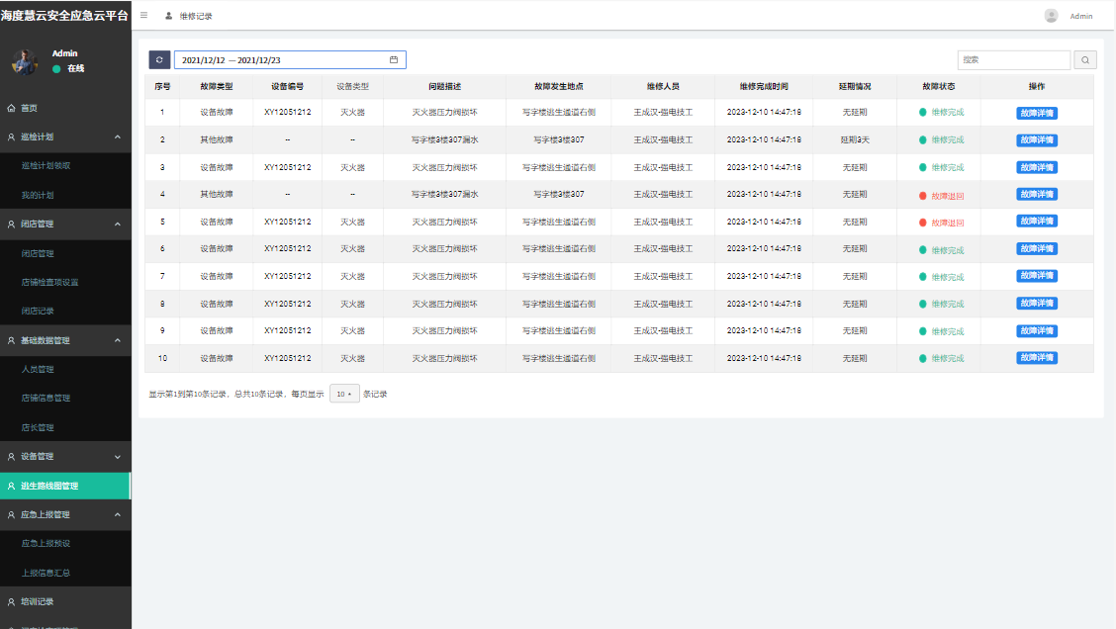Open 故障详情 for row 4 故障退回
Image resolution: width=1116 pixels, height=629 pixels.
coord(1036,195)
